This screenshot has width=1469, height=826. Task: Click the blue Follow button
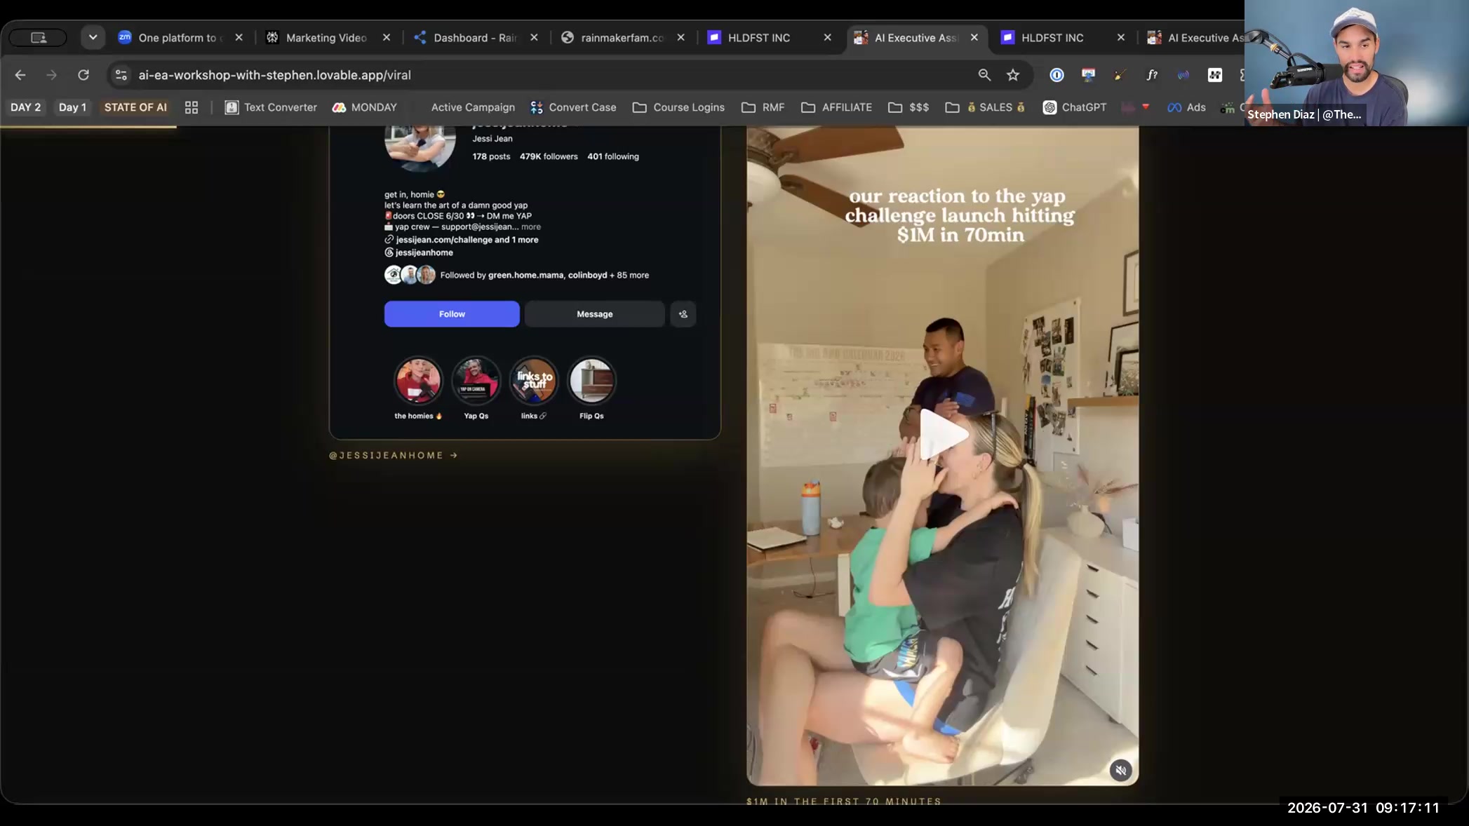452,314
